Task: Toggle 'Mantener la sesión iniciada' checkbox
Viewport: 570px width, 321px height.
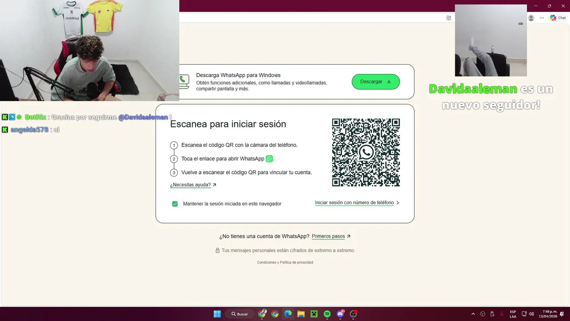Action: tap(175, 204)
